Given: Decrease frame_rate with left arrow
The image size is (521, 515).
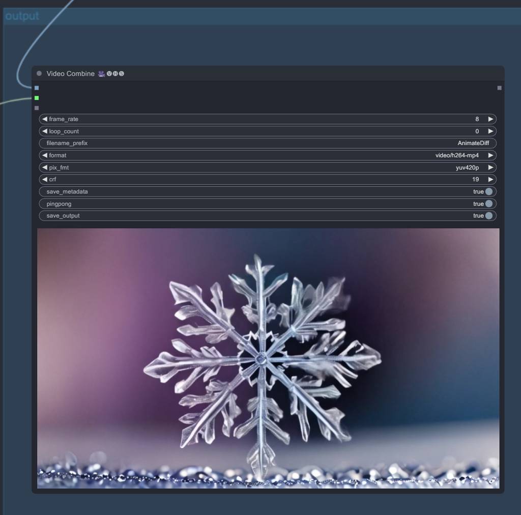Looking at the screenshot, I should 45,119.
